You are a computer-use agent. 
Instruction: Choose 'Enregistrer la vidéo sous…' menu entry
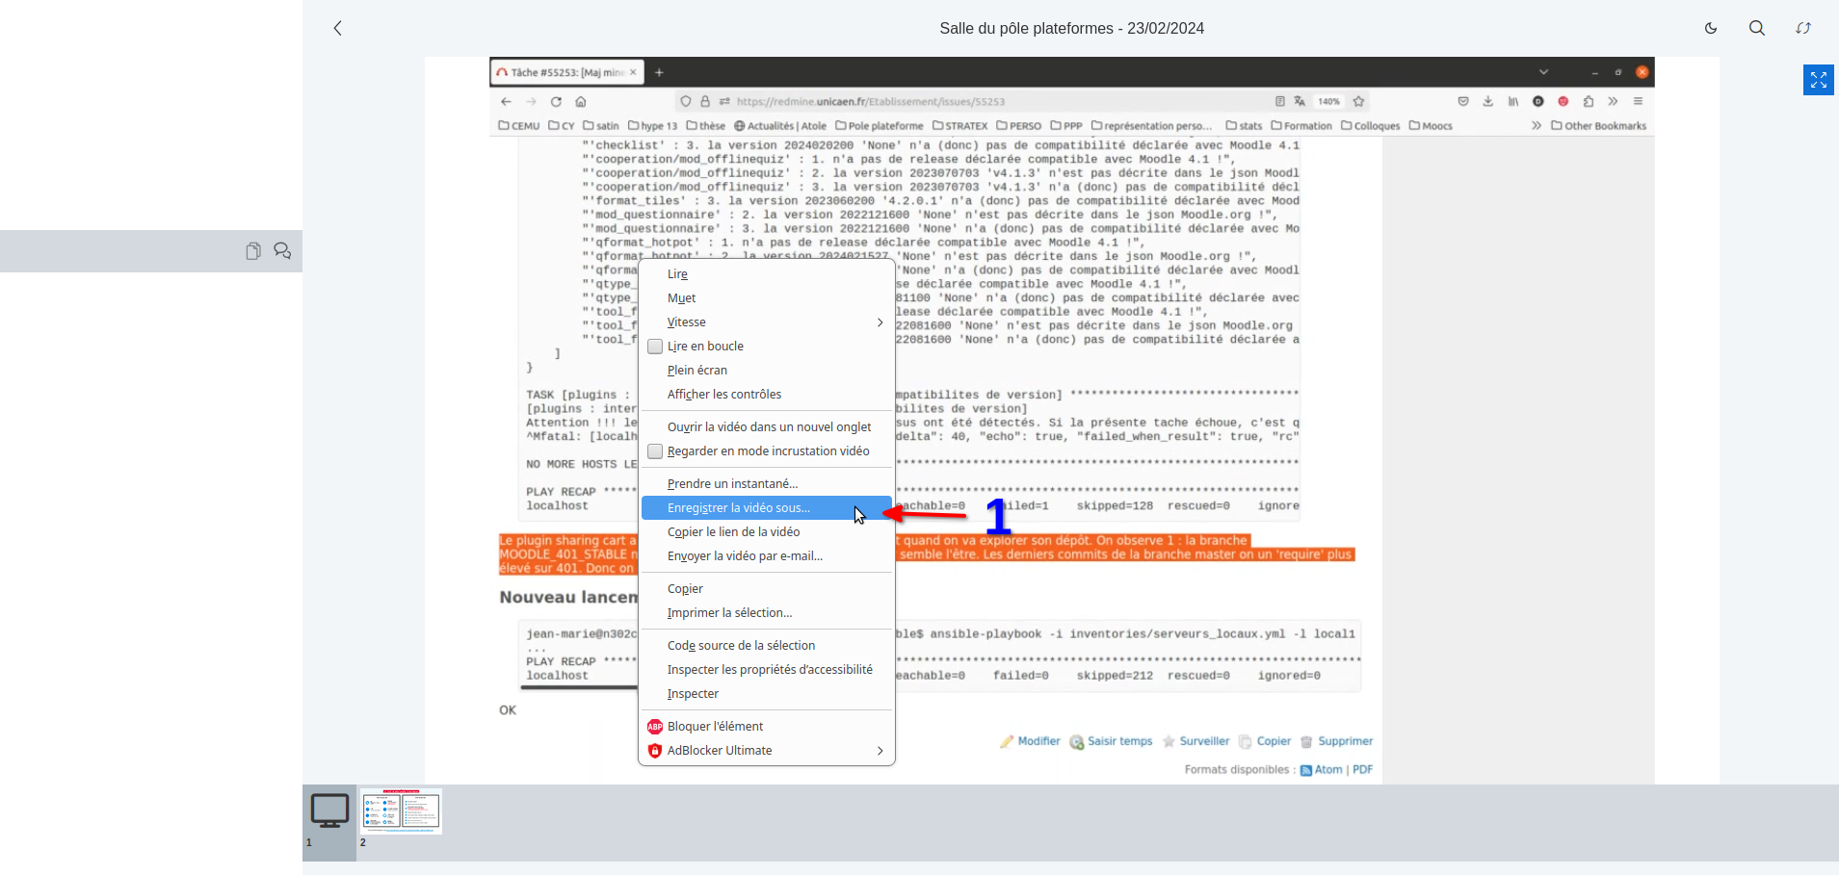pos(738,508)
